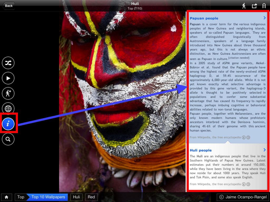Open the Jaime Ocampo-Rangel copyright credit
Screen dimensions: 270x202
243,197
